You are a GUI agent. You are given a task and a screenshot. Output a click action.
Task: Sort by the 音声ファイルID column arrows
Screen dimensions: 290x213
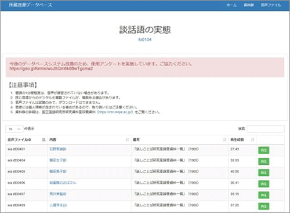click(44, 140)
